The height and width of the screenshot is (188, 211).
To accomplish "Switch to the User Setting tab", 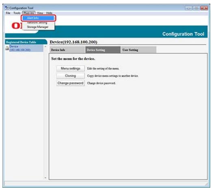I will [x=139, y=50].
